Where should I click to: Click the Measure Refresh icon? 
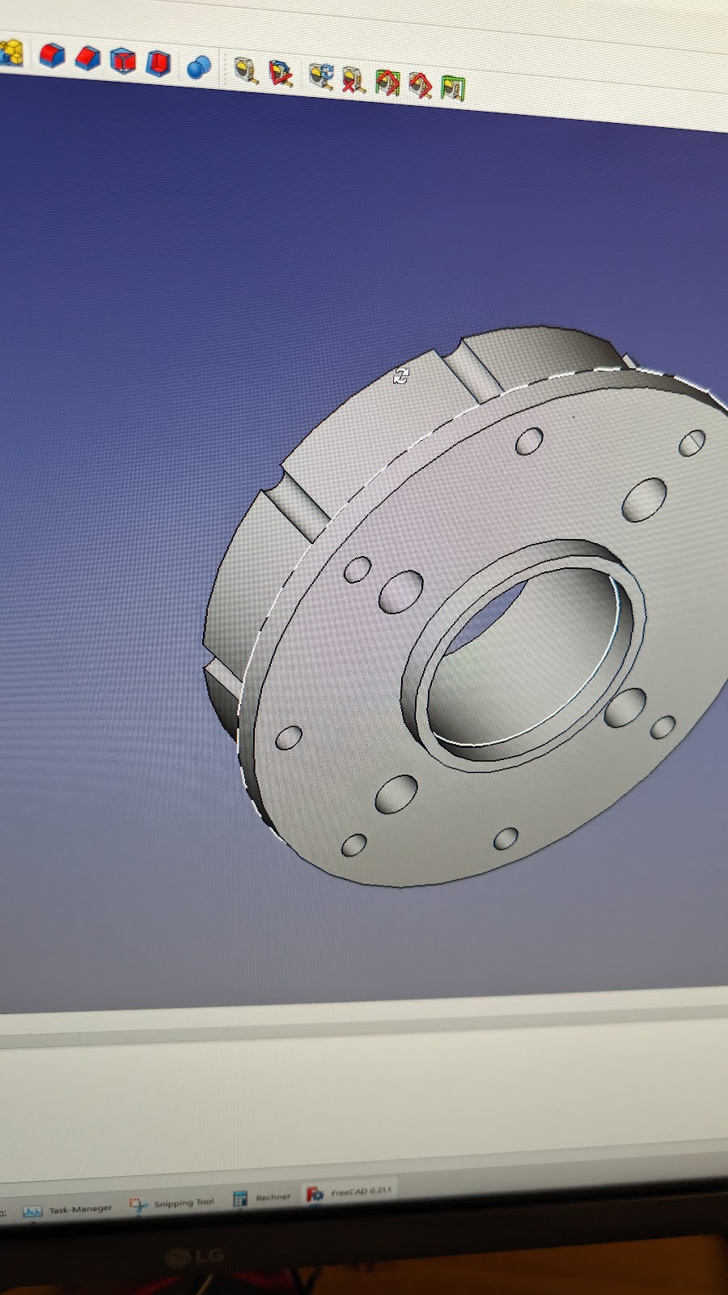(x=321, y=77)
